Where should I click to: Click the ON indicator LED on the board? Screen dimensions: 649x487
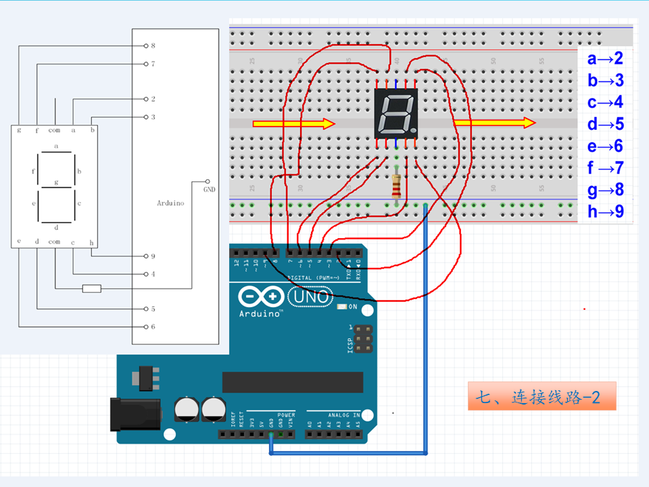pyautogui.click(x=341, y=307)
